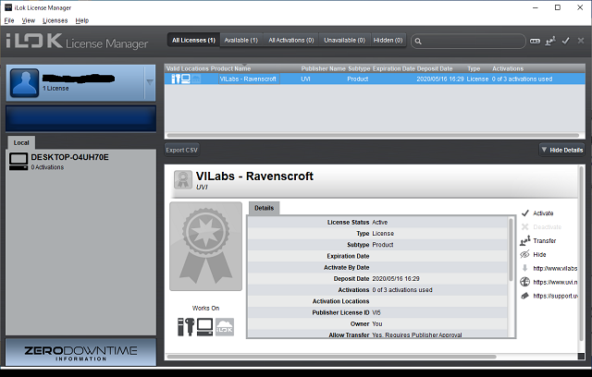Open the Help menu
The image size is (592, 377).
point(82,20)
